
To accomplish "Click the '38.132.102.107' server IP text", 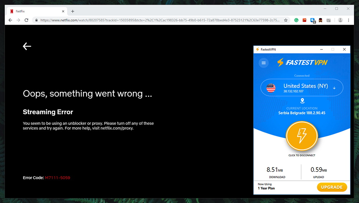I will tap(293, 91).
